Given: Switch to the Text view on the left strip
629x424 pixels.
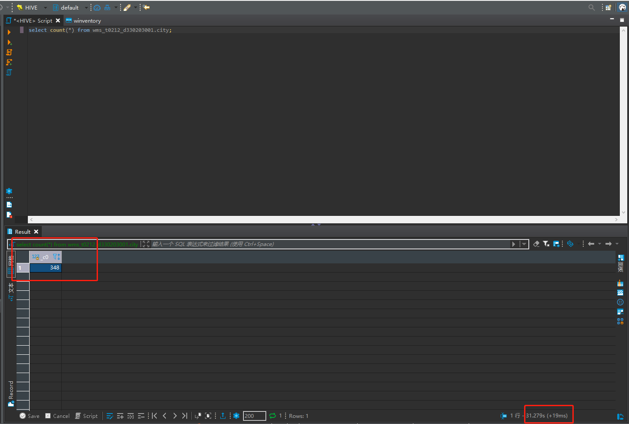Looking at the screenshot, I should click(11, 292).
